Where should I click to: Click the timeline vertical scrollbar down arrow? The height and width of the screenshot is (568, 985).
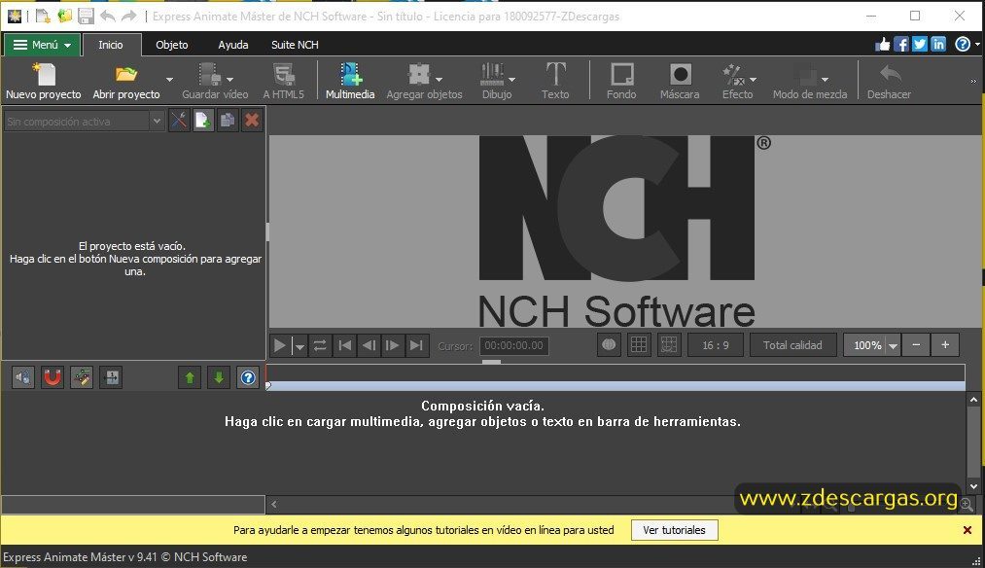click(x=973, y=486)
